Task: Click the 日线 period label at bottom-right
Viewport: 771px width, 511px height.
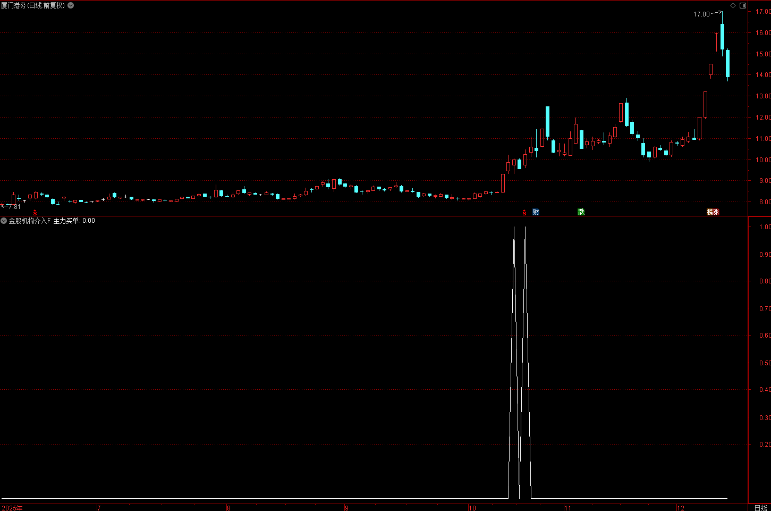Action: pyautogui.click(x=761, y=508)
